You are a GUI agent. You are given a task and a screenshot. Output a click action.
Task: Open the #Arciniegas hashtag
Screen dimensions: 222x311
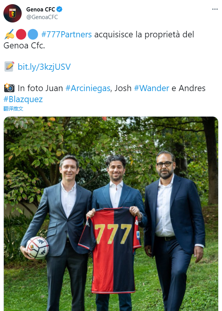click(88, 88)
